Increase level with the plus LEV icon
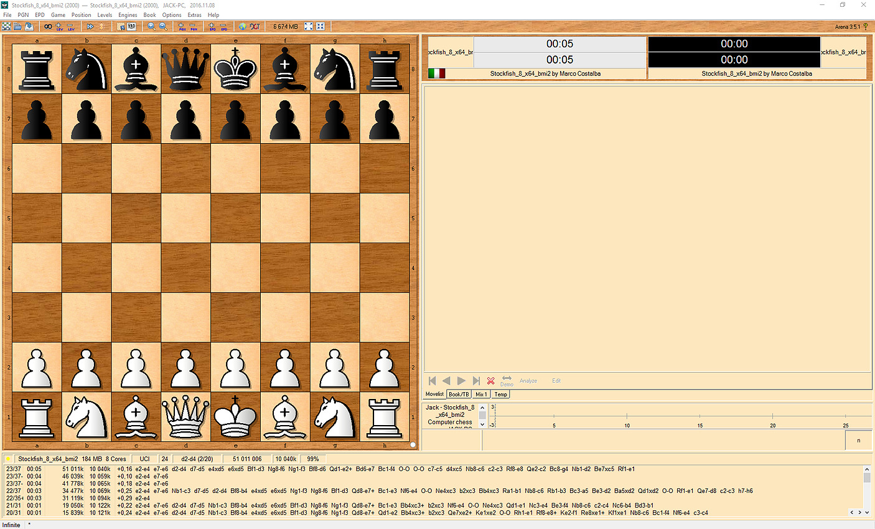The image size is (875, 529). point(59,26)
